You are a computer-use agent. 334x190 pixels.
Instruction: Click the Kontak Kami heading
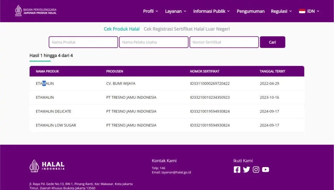click(164, 161)
